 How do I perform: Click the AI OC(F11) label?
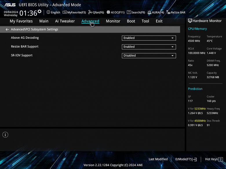(118, 12)
